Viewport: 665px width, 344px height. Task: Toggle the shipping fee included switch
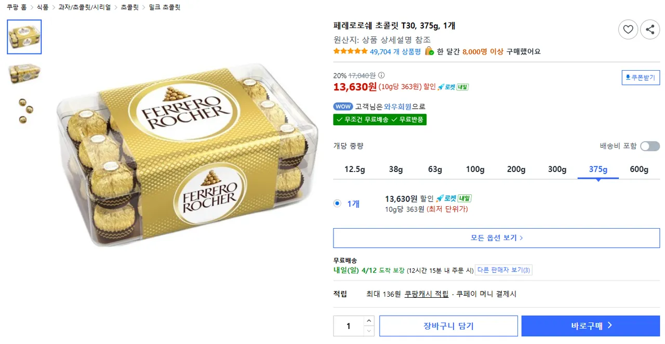649,146
